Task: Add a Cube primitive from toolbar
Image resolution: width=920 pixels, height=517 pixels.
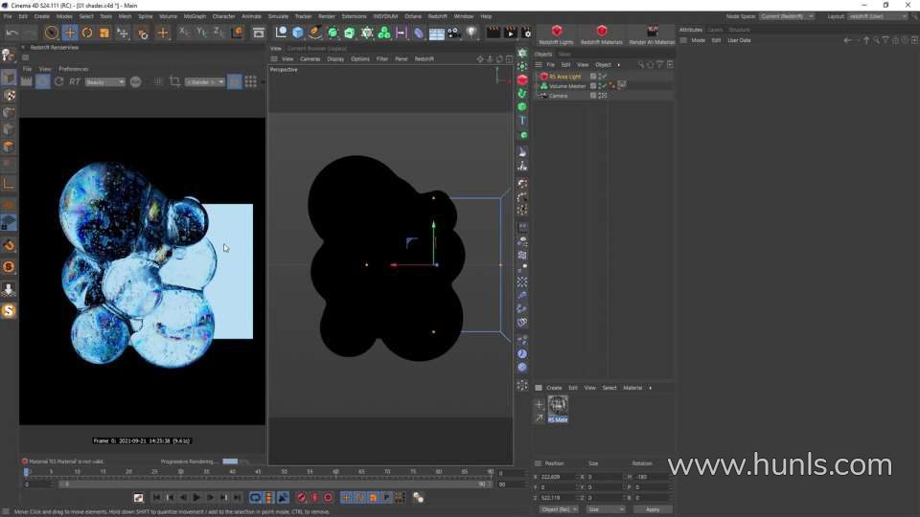Action: [x=298, y=33]
